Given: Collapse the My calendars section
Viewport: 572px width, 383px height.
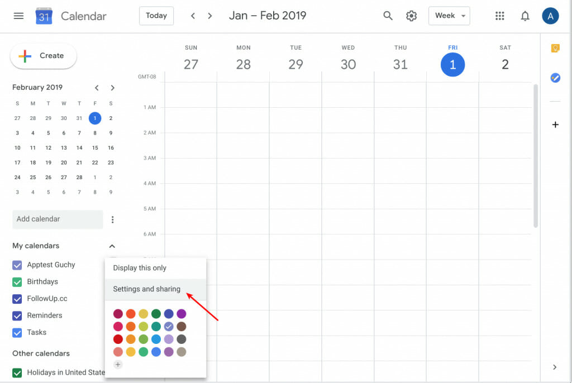Looking at the screenshot, I should [112, 246].
